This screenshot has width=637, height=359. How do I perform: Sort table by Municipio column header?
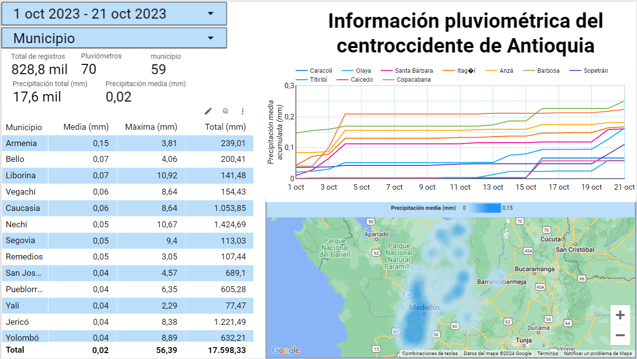(24, 127)
